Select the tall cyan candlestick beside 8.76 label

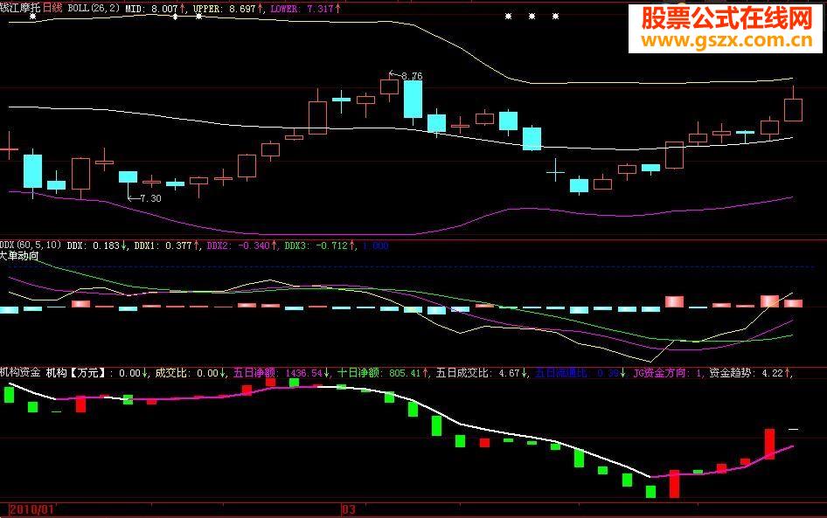point(413,100)
